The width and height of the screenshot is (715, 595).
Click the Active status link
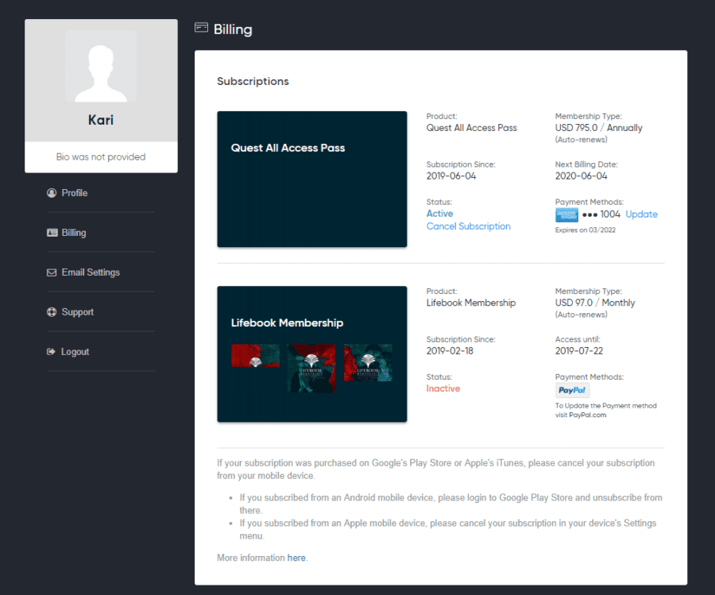click(x=439, y=214)
